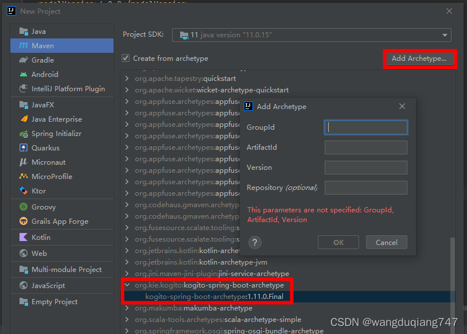Click the Micronaut mu icon
Screen dimensions: 467x334
pyautogui.click(x=24, y=162)
